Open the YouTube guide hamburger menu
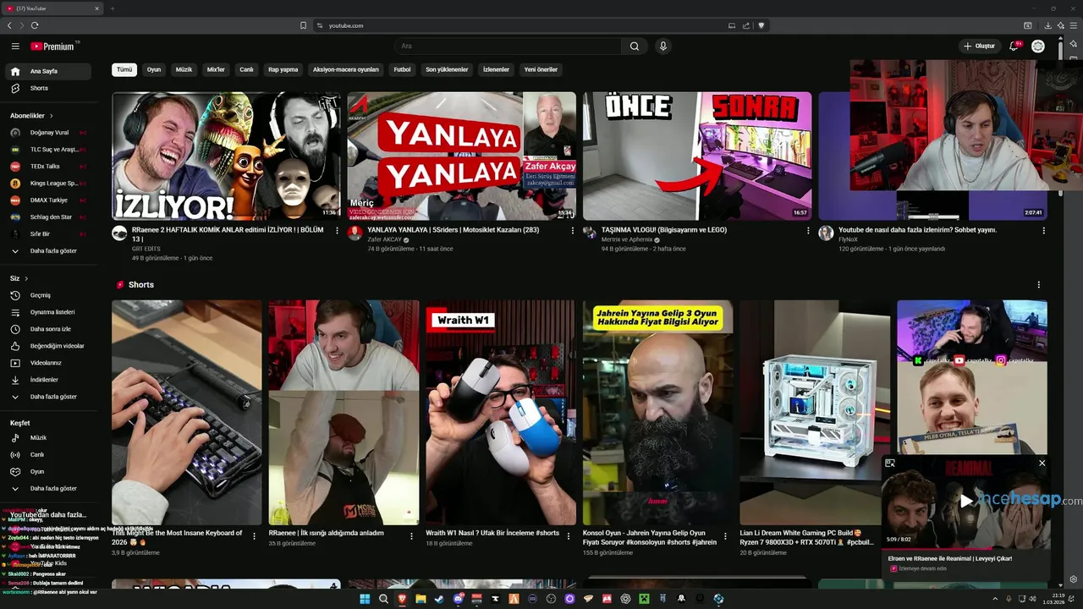 [x=15, y=47]
